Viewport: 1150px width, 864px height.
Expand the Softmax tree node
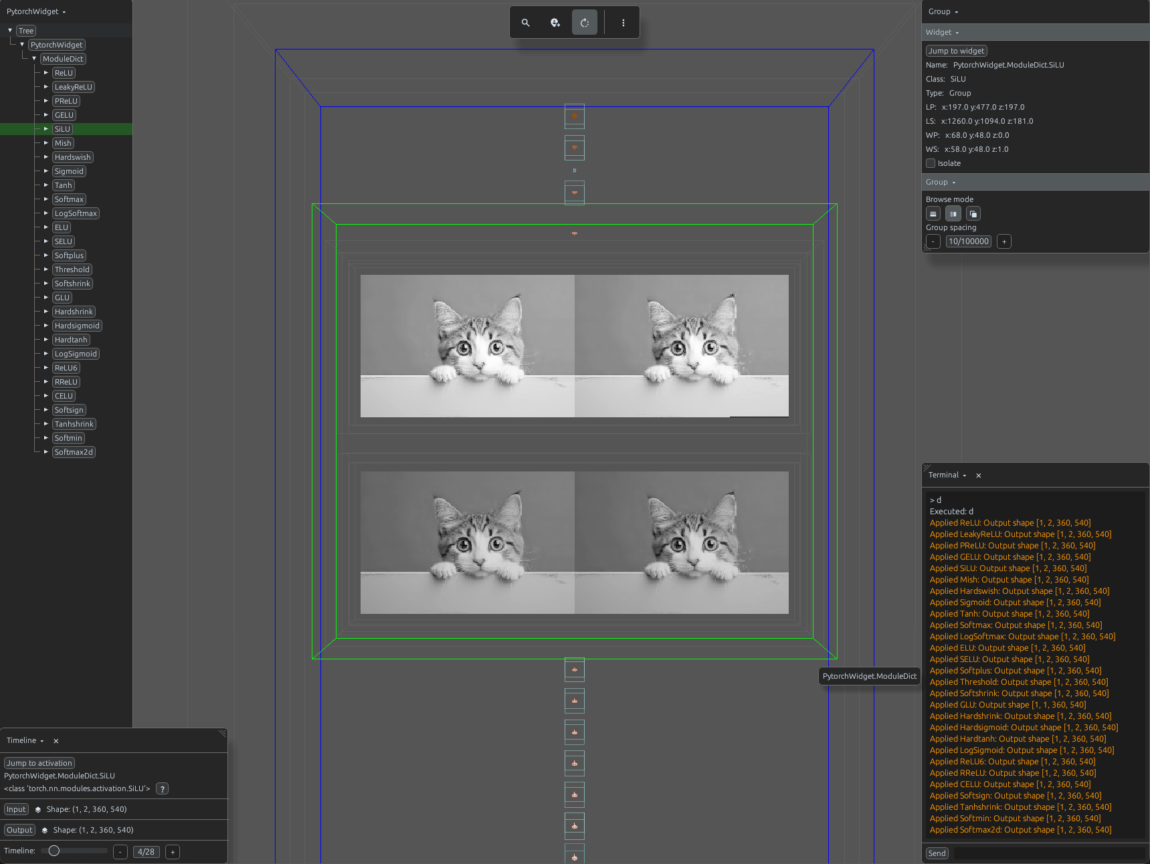coord(46,199)
